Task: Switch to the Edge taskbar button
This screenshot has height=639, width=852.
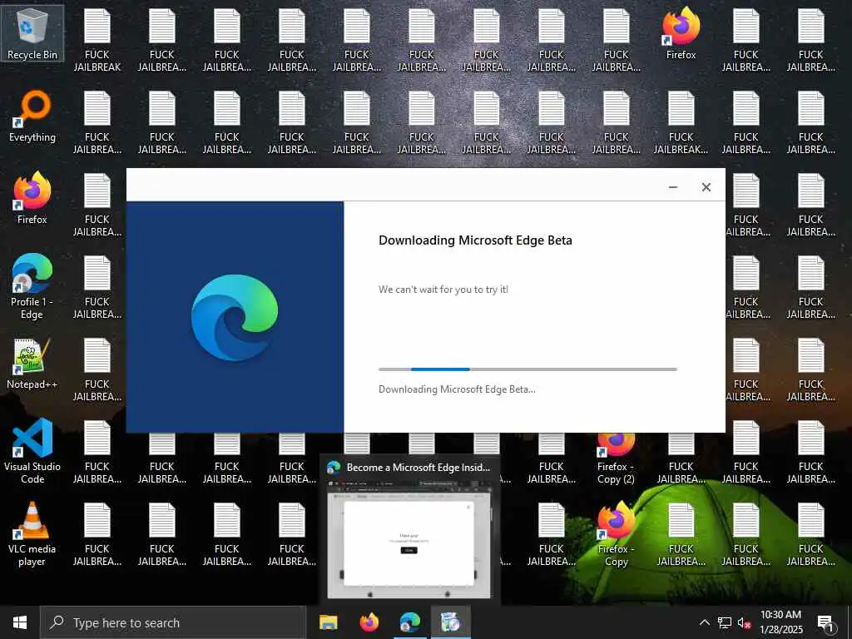Action: [409, 622]
